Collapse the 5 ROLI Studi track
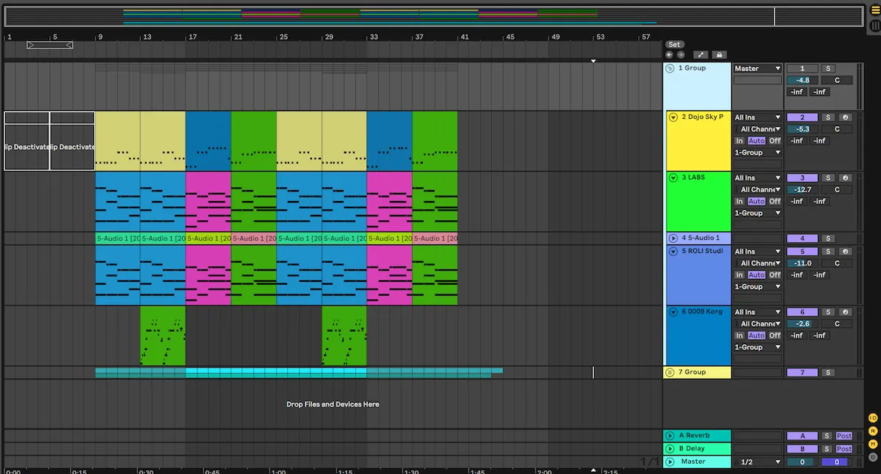Image resolution: width=881 pixels, height=474 pixels. pos(673,252)
